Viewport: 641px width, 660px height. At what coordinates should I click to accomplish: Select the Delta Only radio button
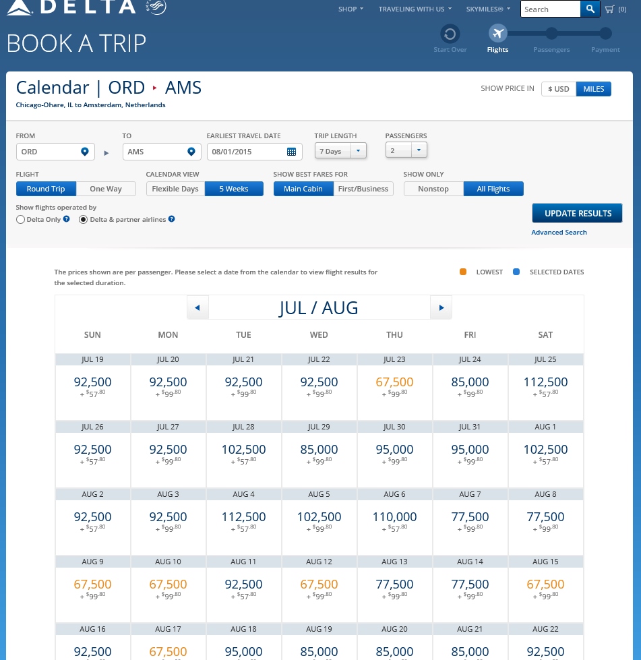[x=21, y=220]
